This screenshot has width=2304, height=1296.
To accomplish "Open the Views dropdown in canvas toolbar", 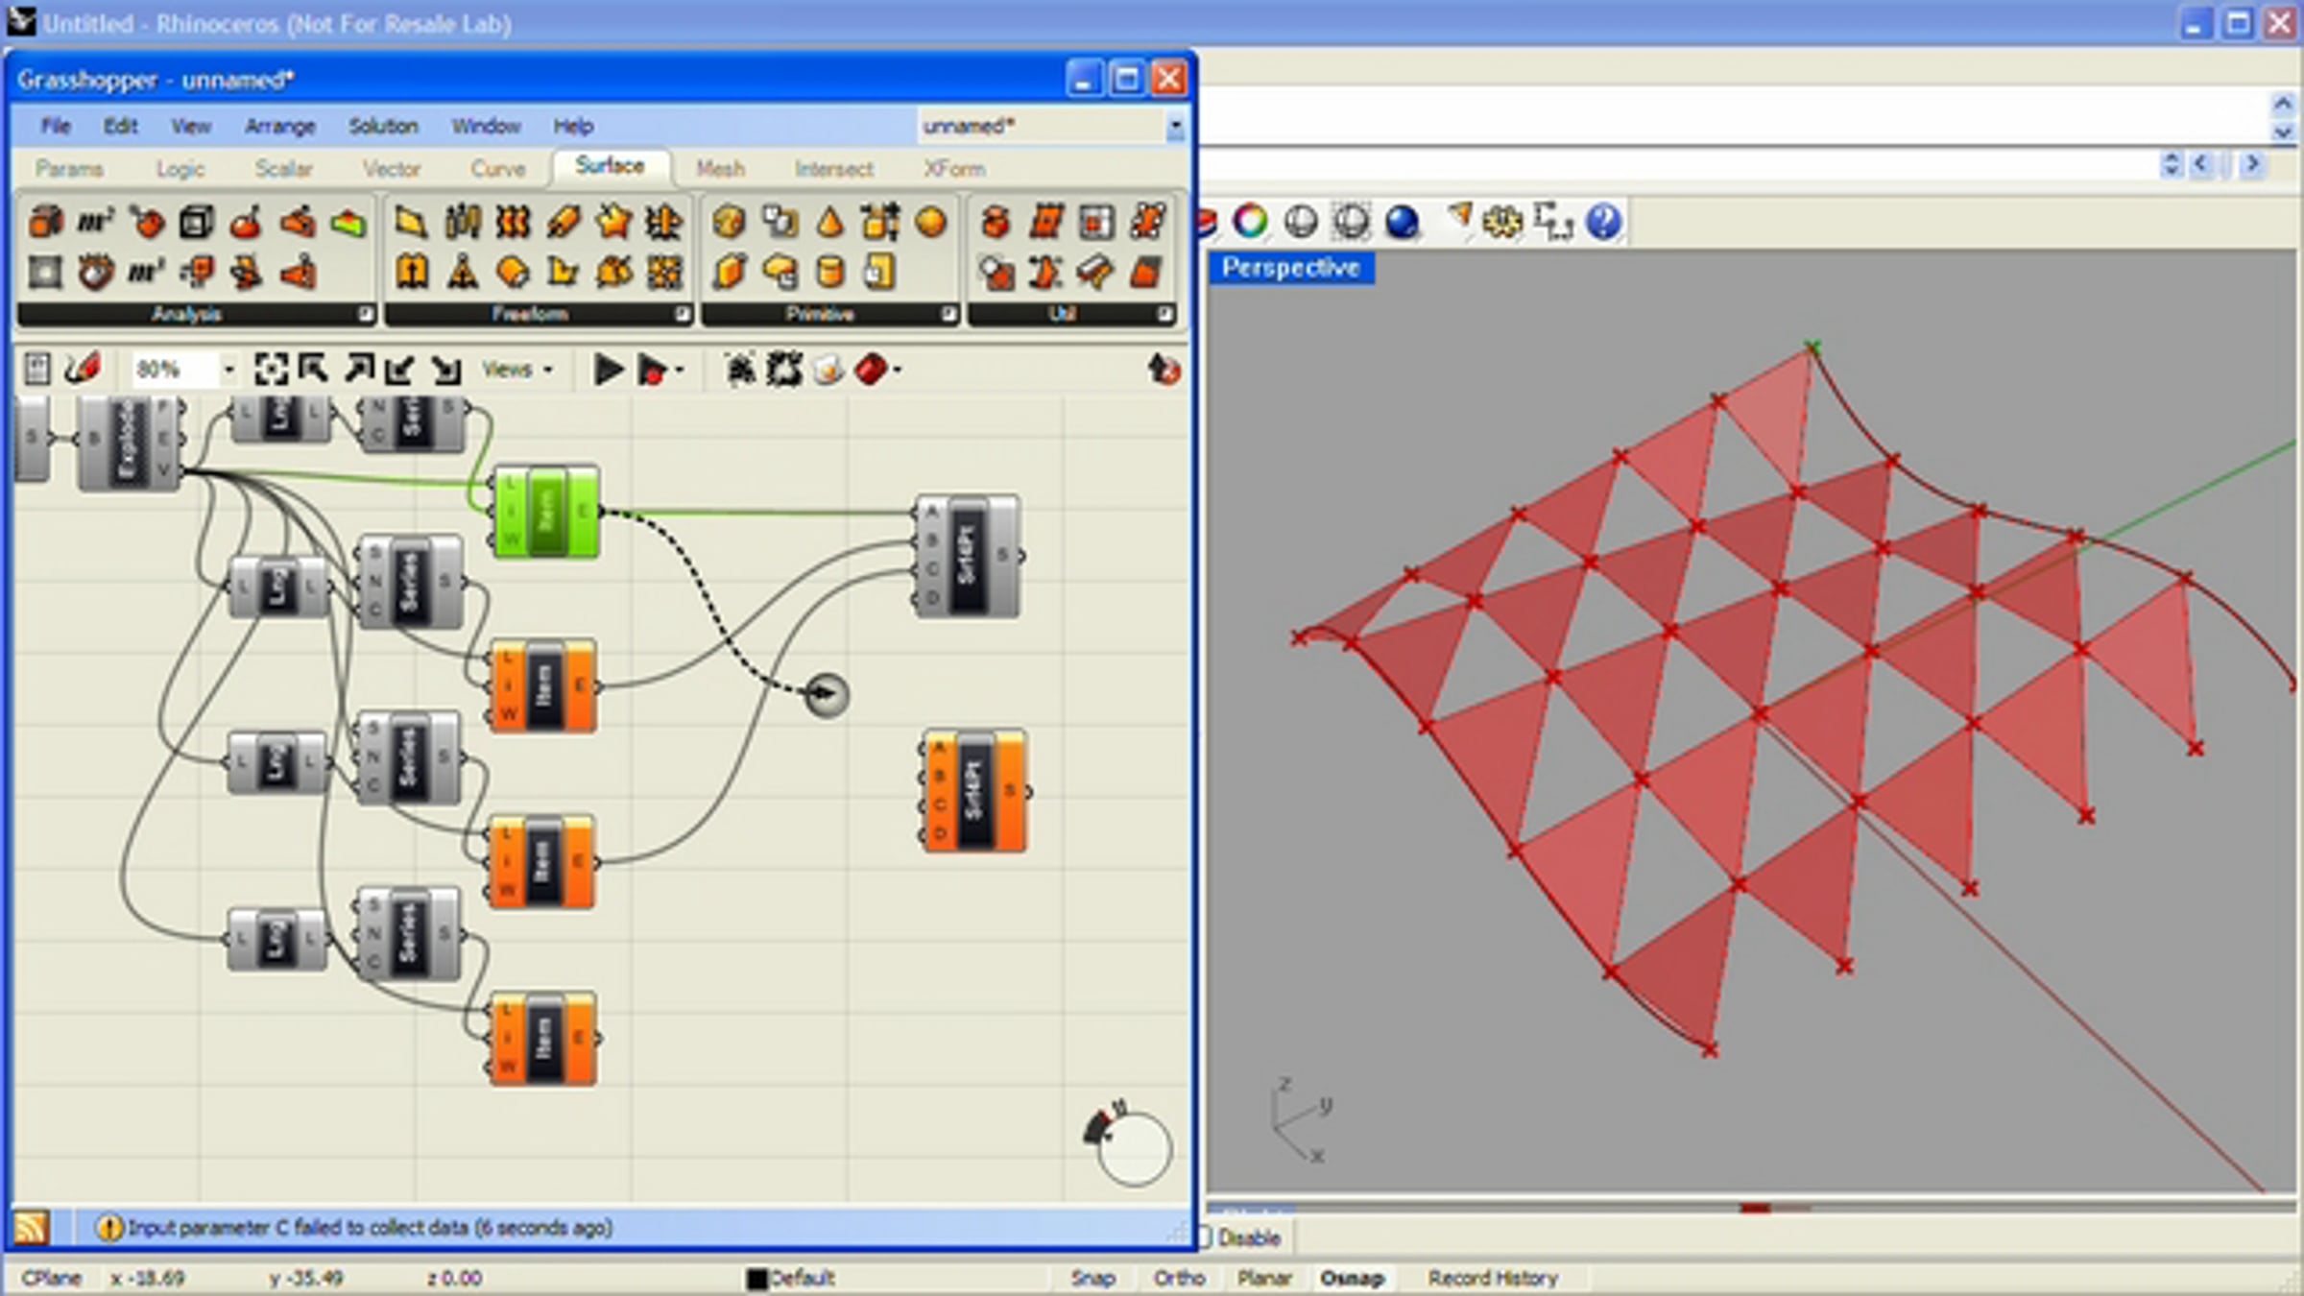I will click(517, 370).
